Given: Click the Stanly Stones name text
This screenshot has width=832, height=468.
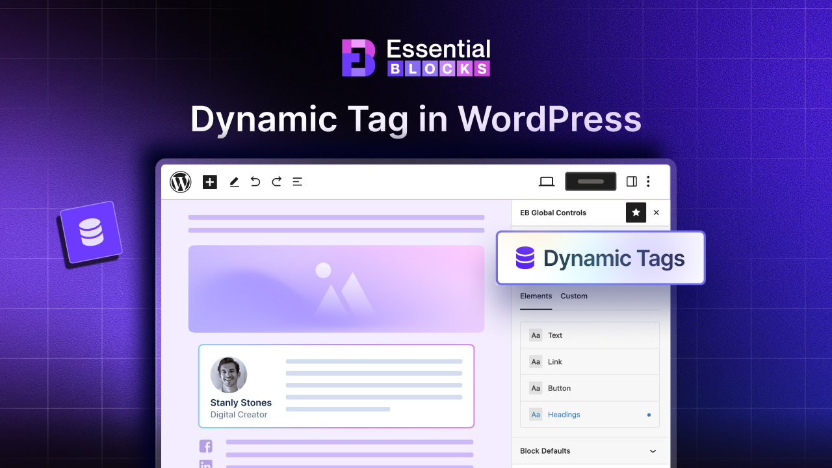Looking at the screenshot, I should coord(241,403).
